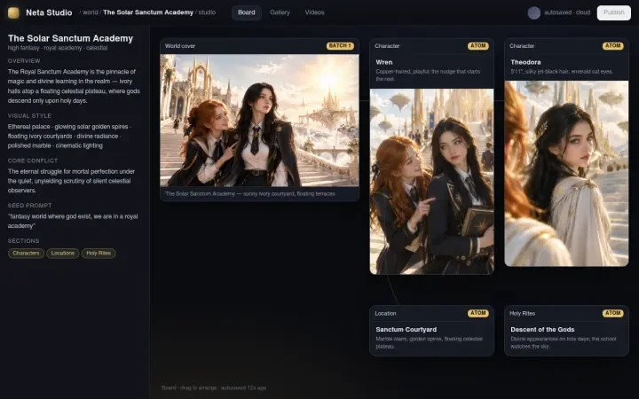Select the Holy Rites section chip
The image size is (639, 399).
click(99, 254)
